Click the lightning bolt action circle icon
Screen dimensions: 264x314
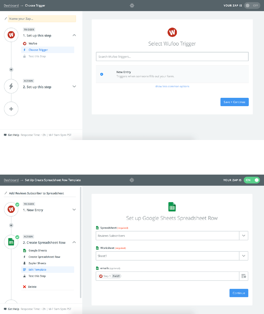11,86
